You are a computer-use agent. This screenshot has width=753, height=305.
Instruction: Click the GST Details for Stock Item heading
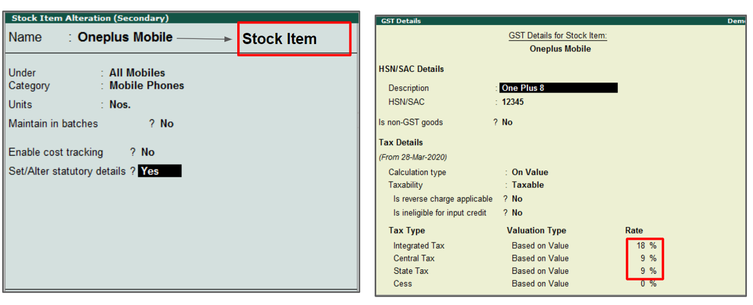(558, 36)
